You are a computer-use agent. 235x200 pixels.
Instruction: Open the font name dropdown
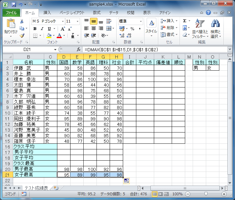tap(63, 21)
